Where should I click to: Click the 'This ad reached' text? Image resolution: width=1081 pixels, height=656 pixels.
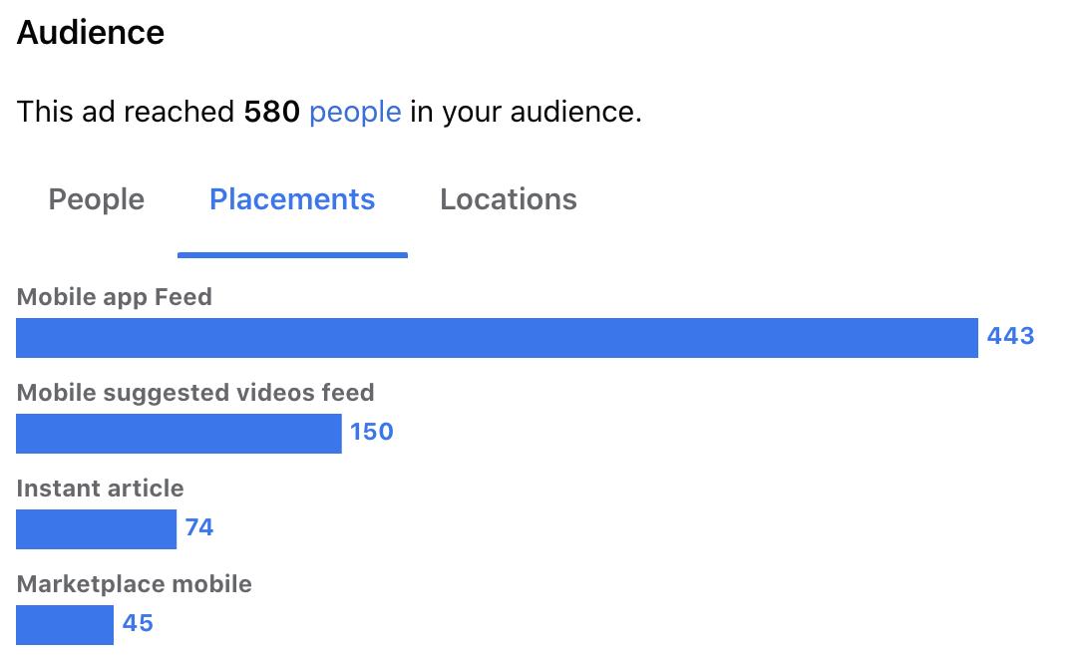coord(126,112)
